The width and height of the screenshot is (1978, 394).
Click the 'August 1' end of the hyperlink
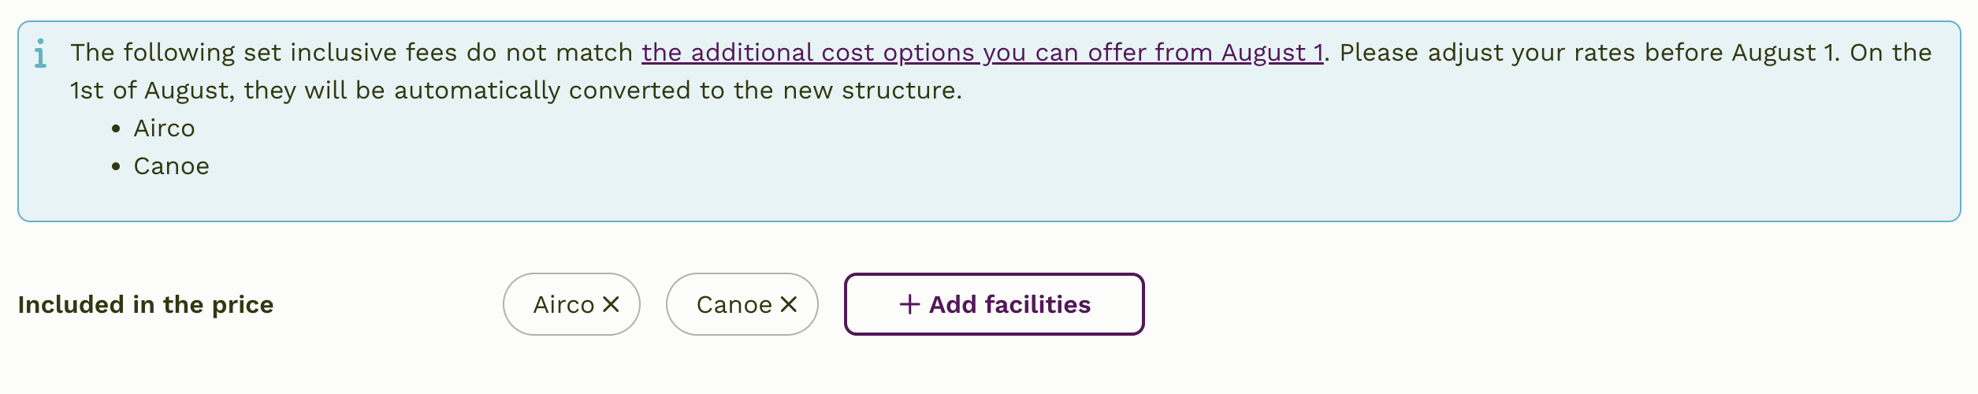1272,53
